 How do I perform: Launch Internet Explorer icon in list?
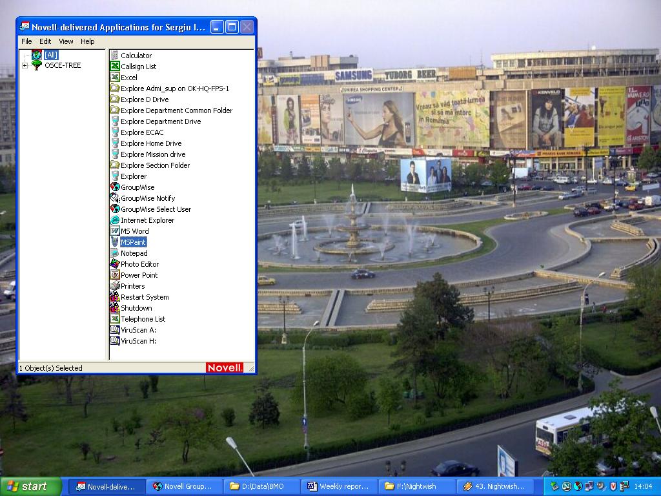115,220
